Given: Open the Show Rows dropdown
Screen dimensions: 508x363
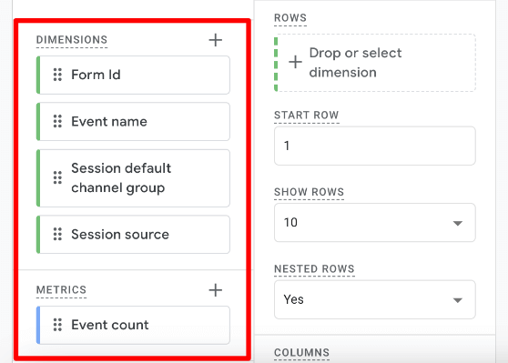Looking at the screenshot, I should point(375,223).
